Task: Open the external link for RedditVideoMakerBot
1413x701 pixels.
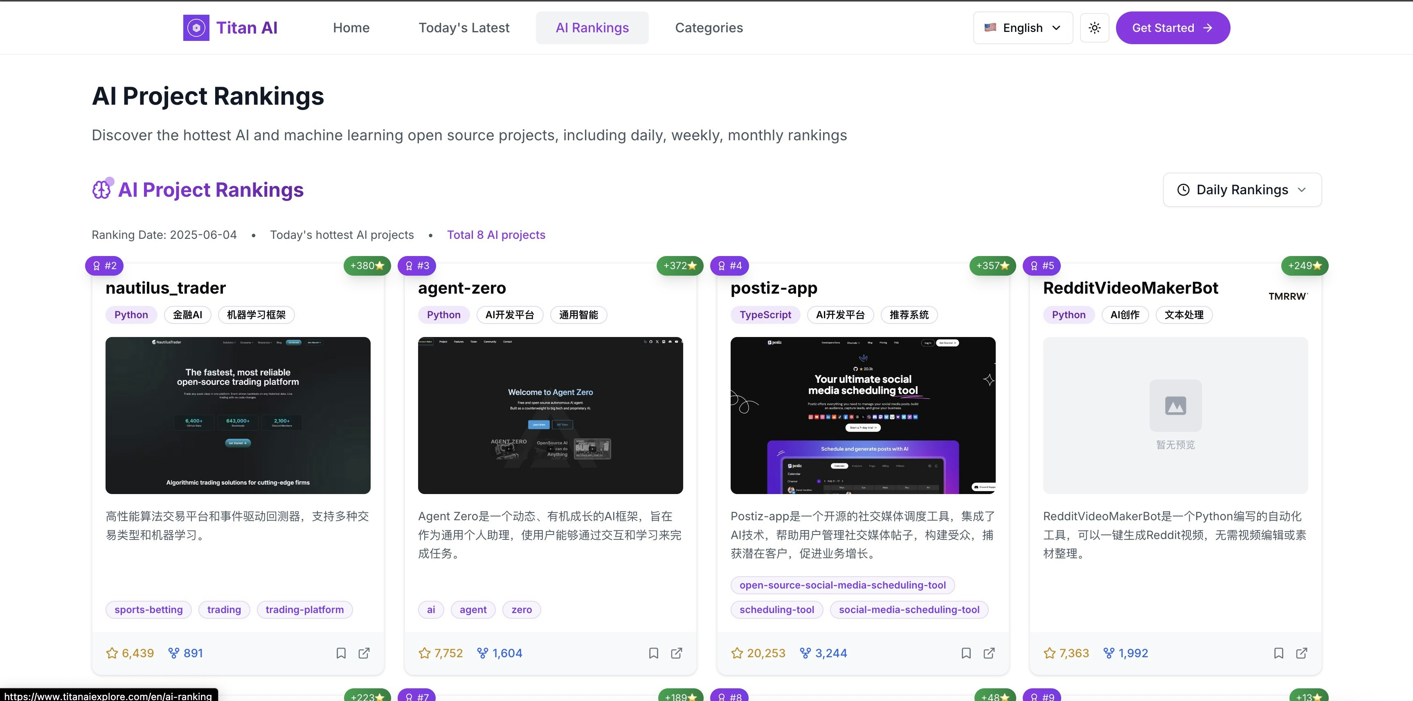Action: point(1302,653)
